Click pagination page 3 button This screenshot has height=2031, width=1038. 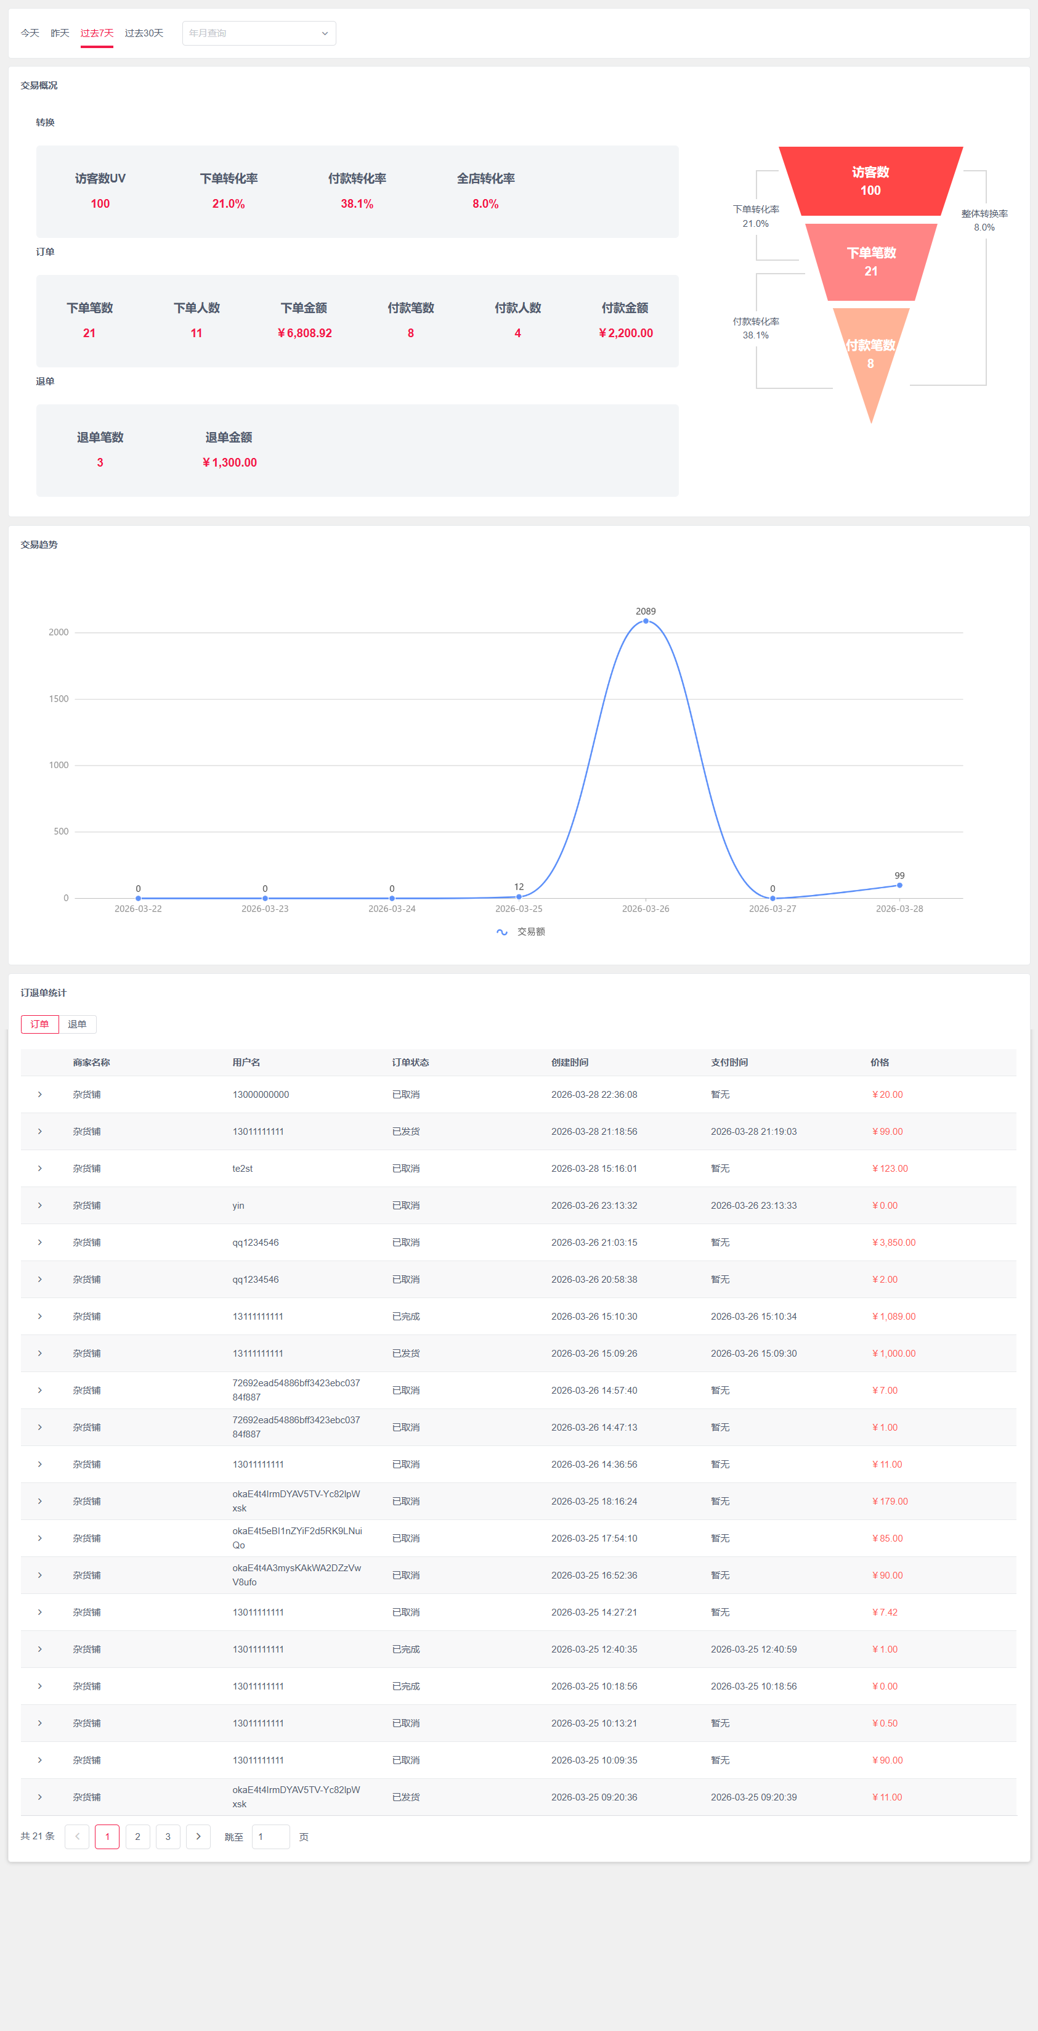[168, 1837]
